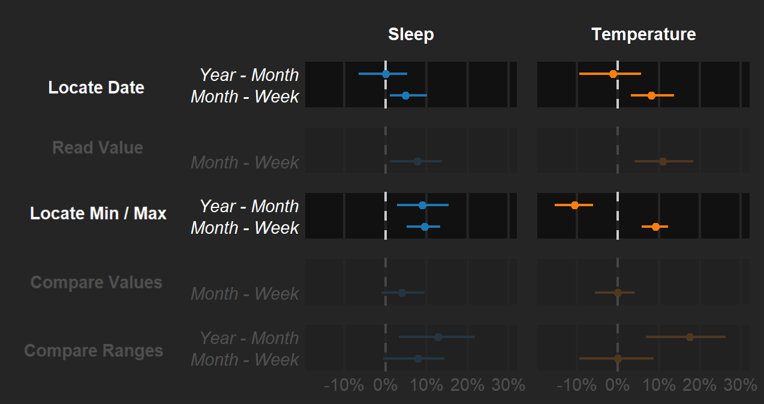Click Month - Week in Read Value row

[x=245, y=162]
